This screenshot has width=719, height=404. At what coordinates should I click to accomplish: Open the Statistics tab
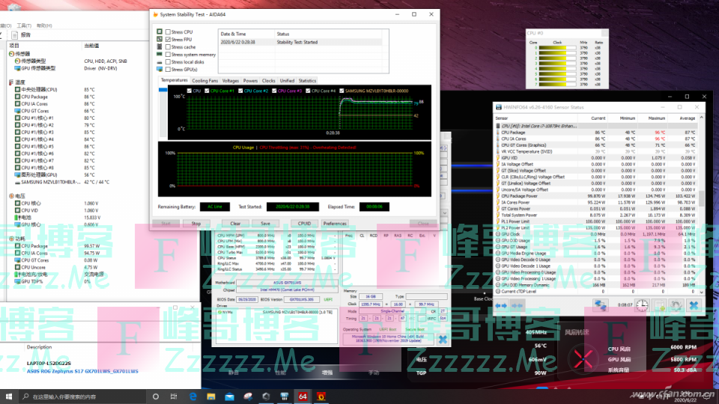click(x=307, y=81)
